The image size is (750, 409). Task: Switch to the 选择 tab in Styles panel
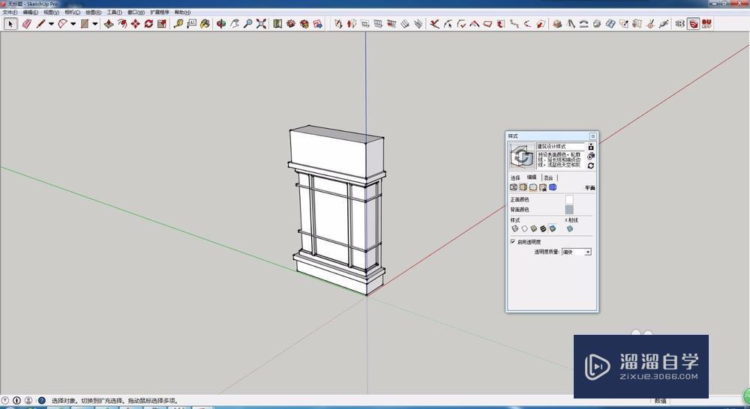515,178
